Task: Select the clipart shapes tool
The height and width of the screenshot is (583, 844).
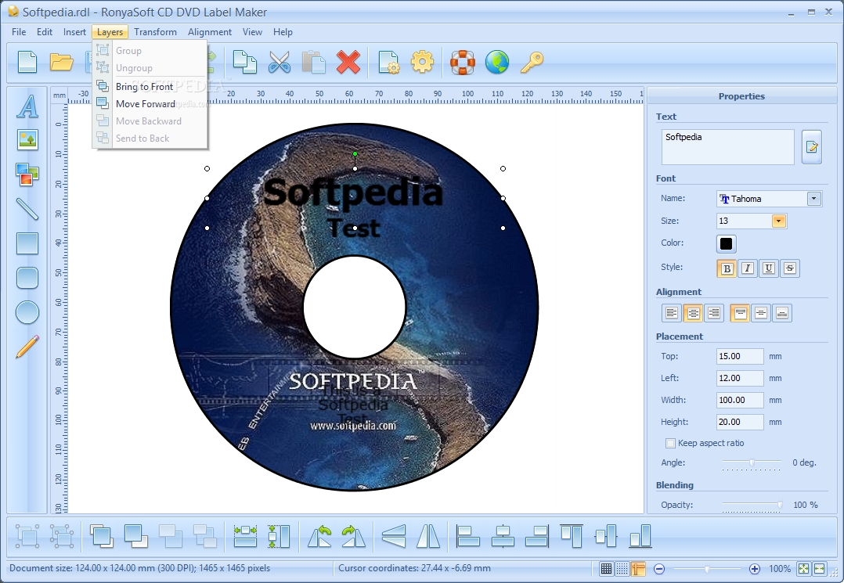Action: 27,175
